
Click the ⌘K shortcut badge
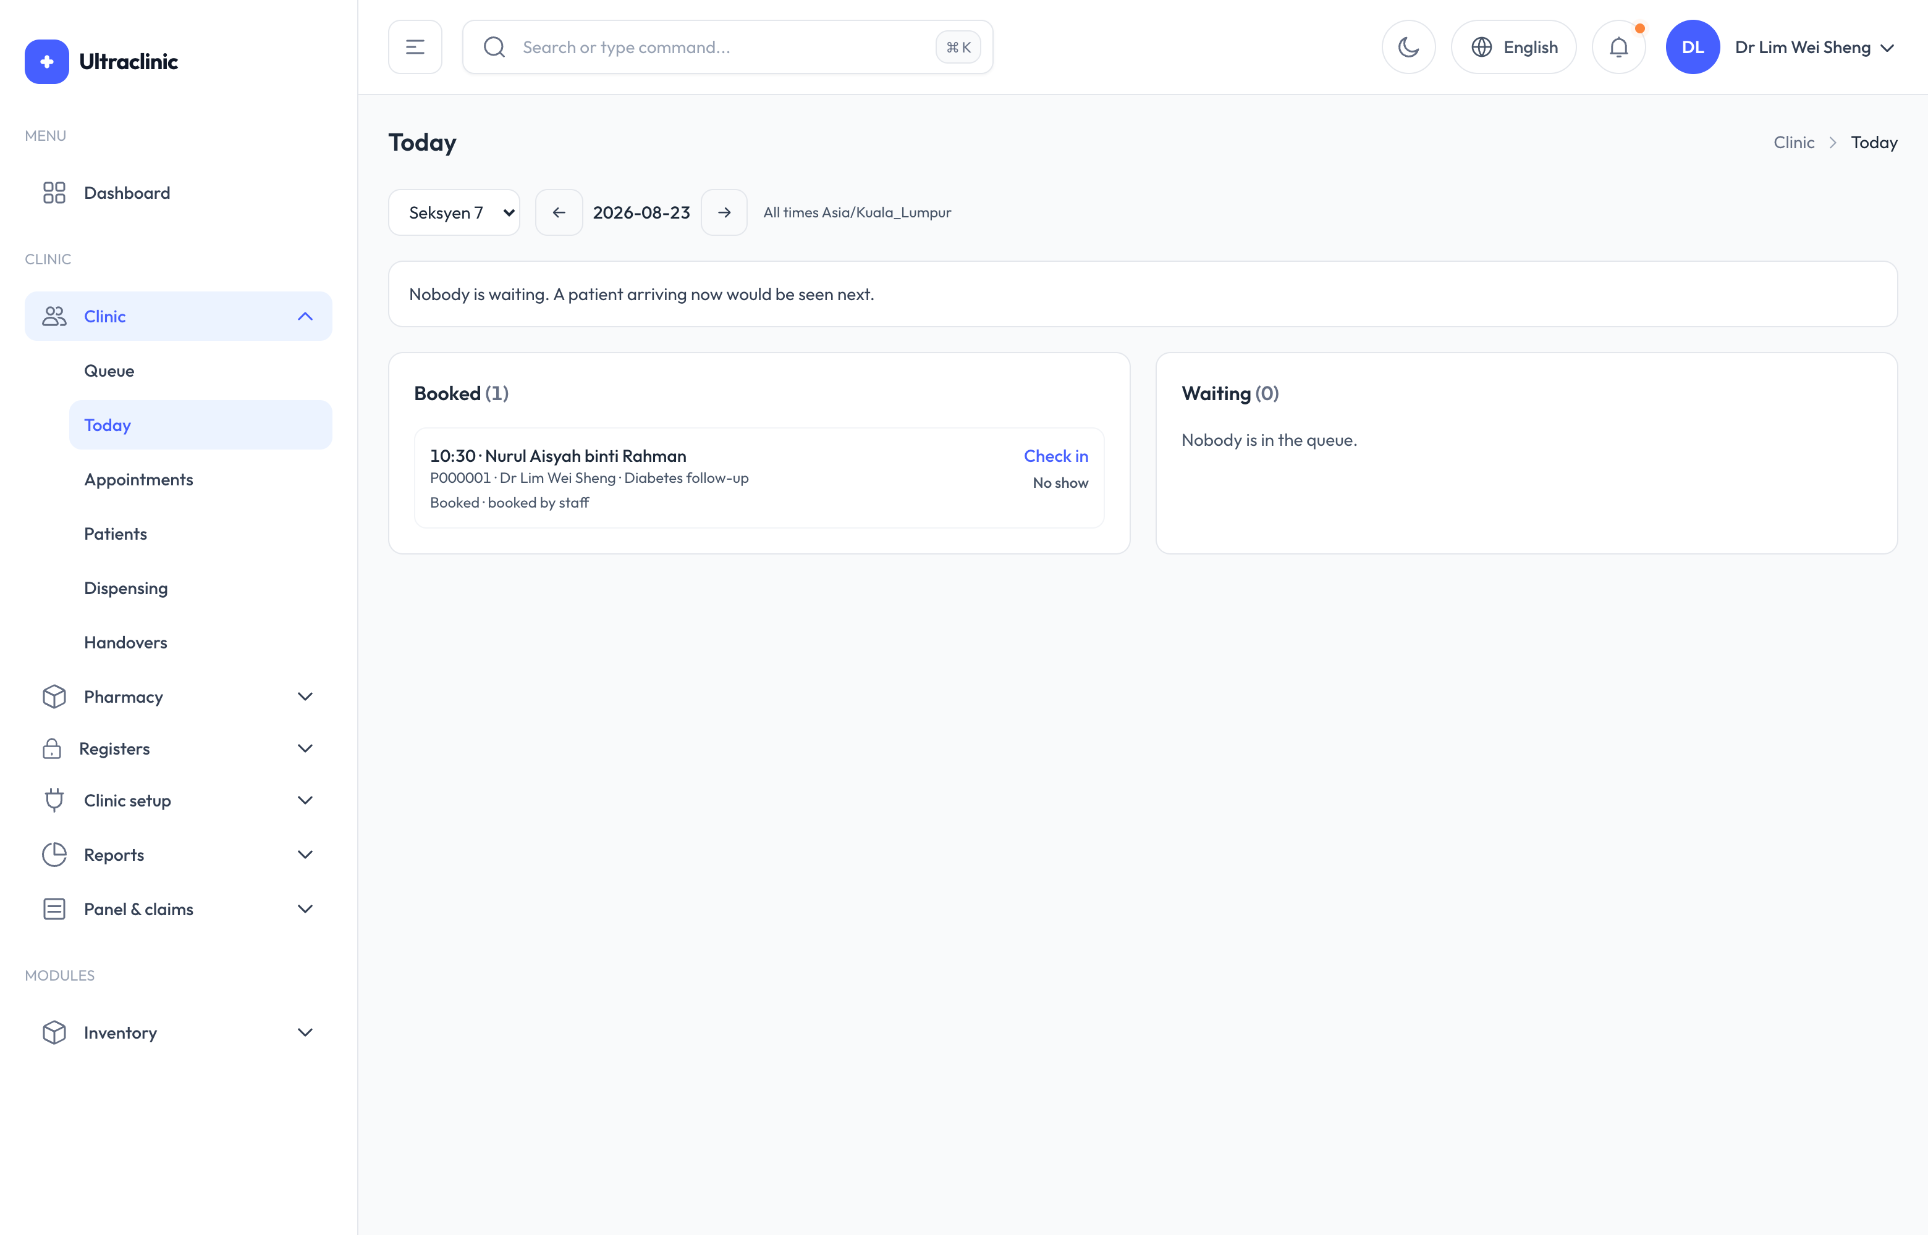point(958,48)
